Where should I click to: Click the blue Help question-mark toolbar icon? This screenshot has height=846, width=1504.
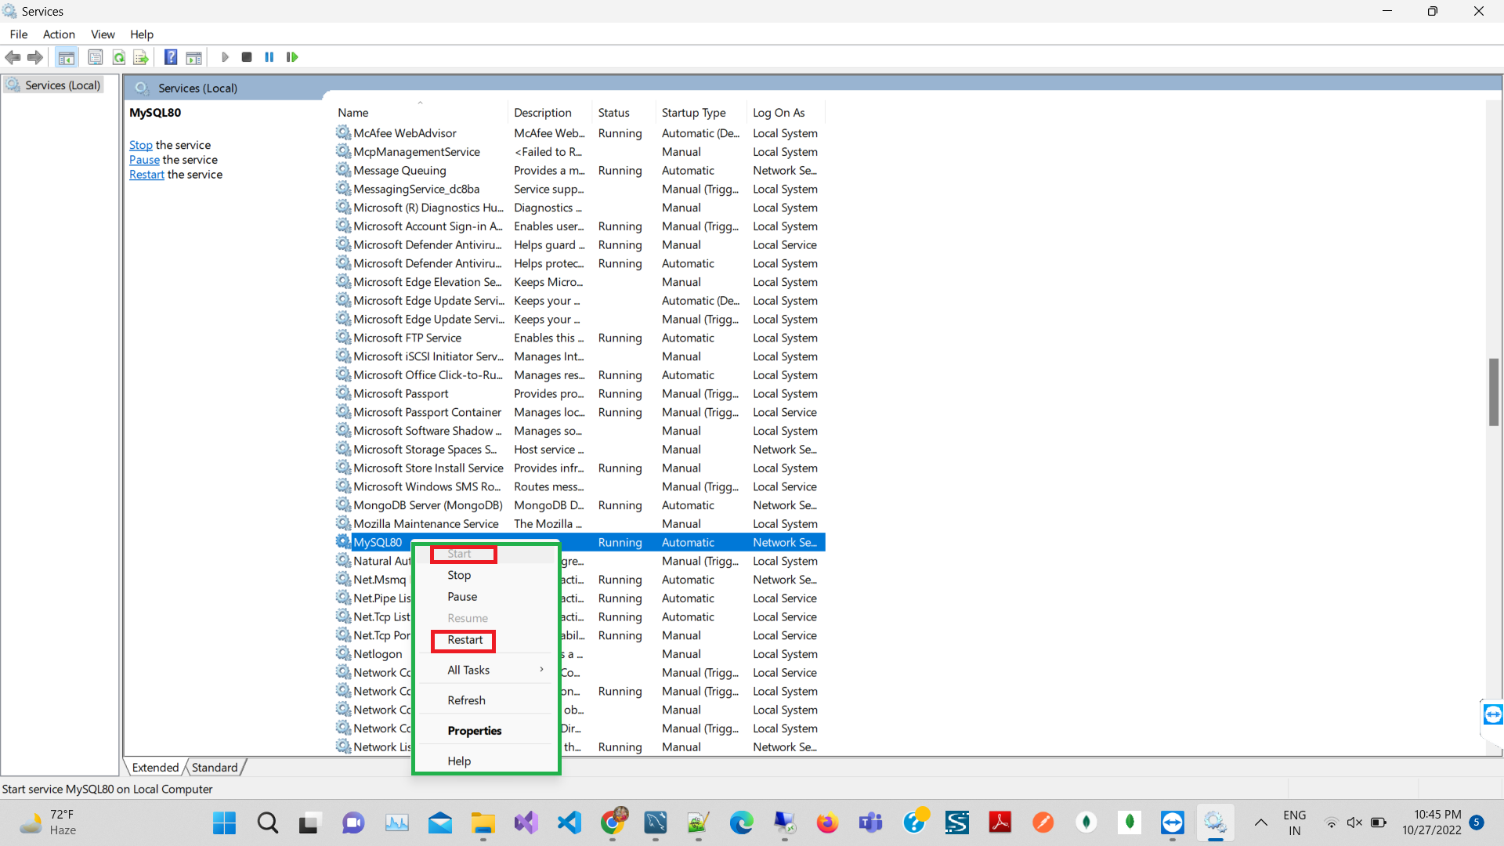tap(171, 57)
